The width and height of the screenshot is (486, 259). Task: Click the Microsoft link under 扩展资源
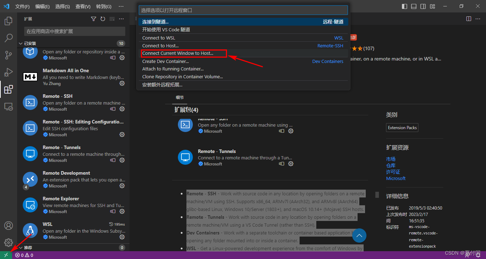coord(396,178)
